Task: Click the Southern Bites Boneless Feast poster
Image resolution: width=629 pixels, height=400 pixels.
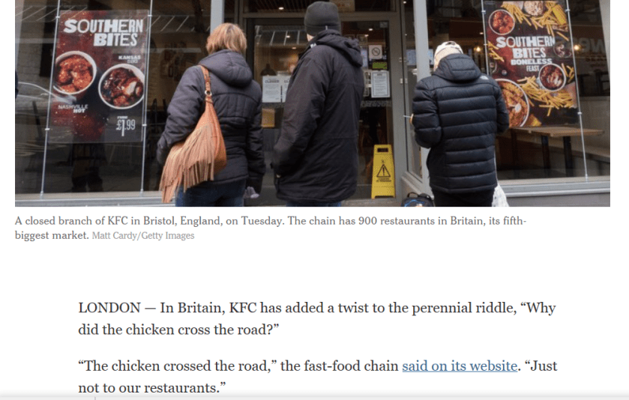Action: coord(531,62)
